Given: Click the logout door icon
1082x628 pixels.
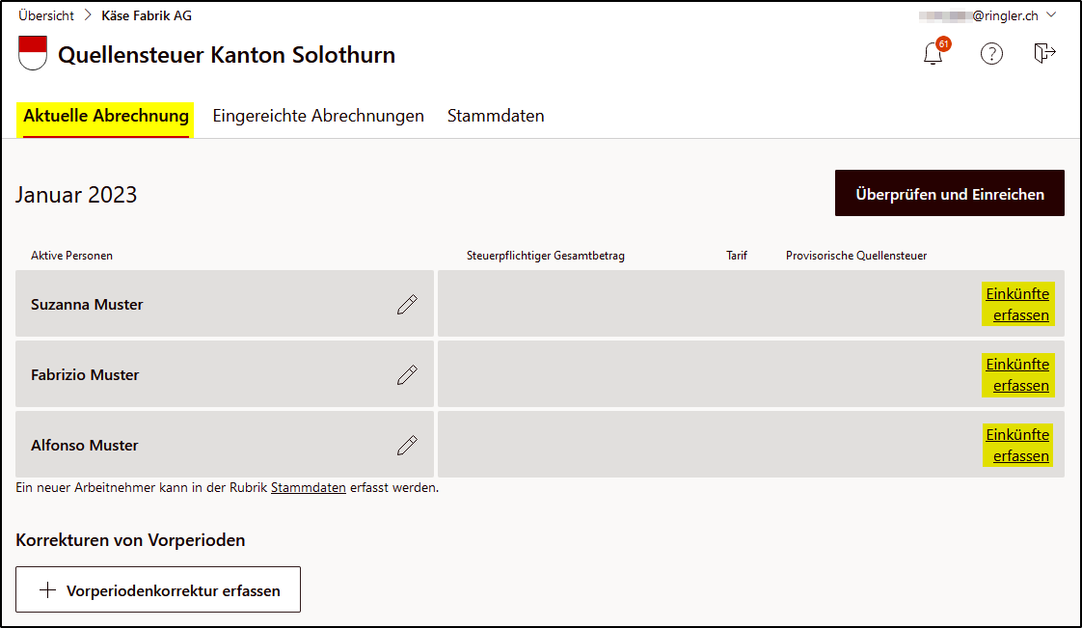Looking at the screenshot, I should tap(1044, 52).
